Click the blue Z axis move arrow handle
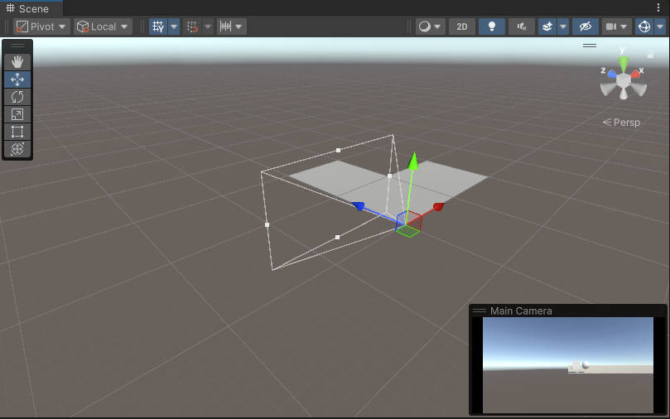670x419 pixels. [x=359, y=205]
